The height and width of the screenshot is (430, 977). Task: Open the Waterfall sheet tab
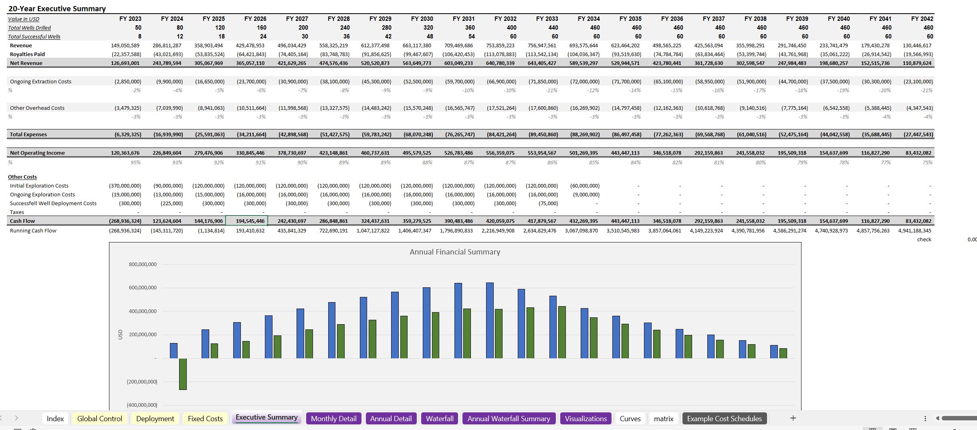[439, 418]
